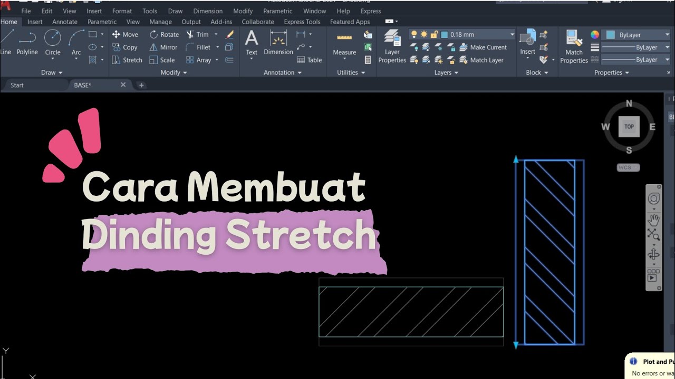
Task: Select the Hatch tool icon
Action: click(x=93, y=60)
